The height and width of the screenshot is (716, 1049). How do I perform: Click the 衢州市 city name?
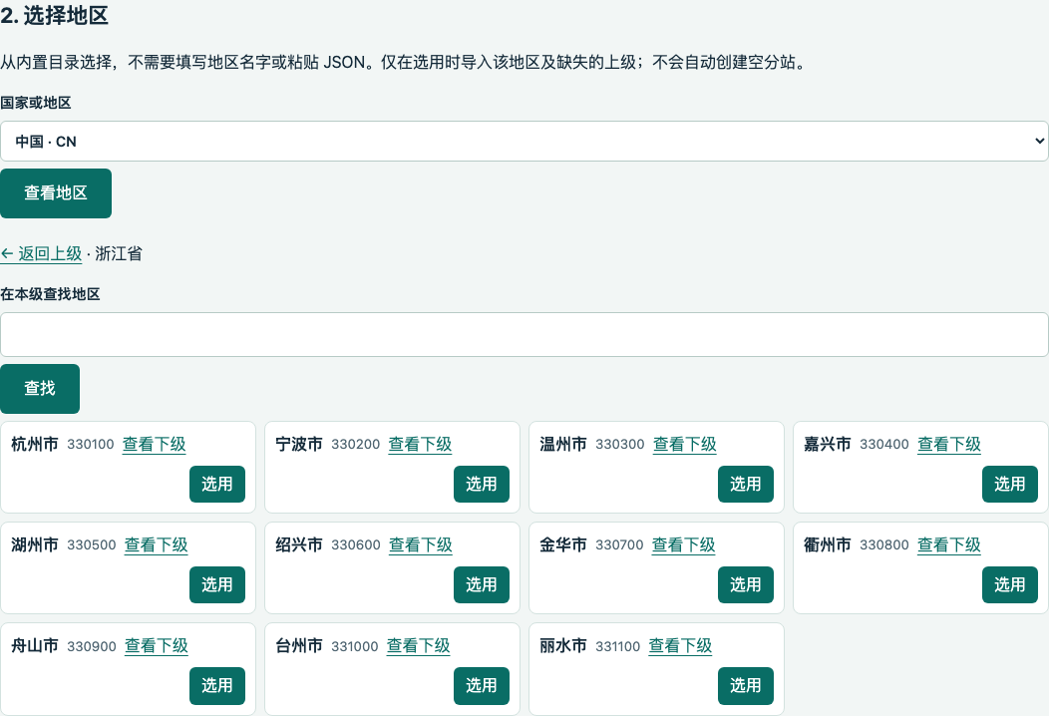[828, 545]
